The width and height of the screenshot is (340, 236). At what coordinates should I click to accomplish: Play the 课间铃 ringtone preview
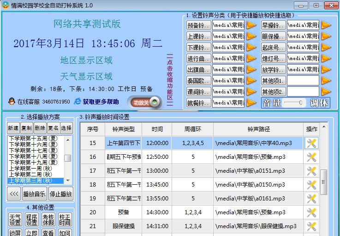[x=251, y=91]
